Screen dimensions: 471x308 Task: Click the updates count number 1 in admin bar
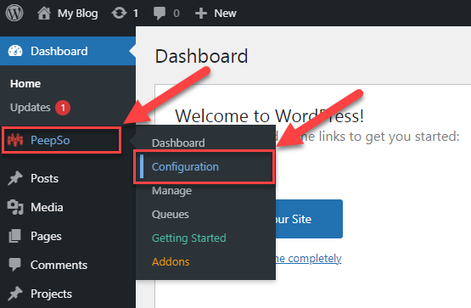pos(136,14)
